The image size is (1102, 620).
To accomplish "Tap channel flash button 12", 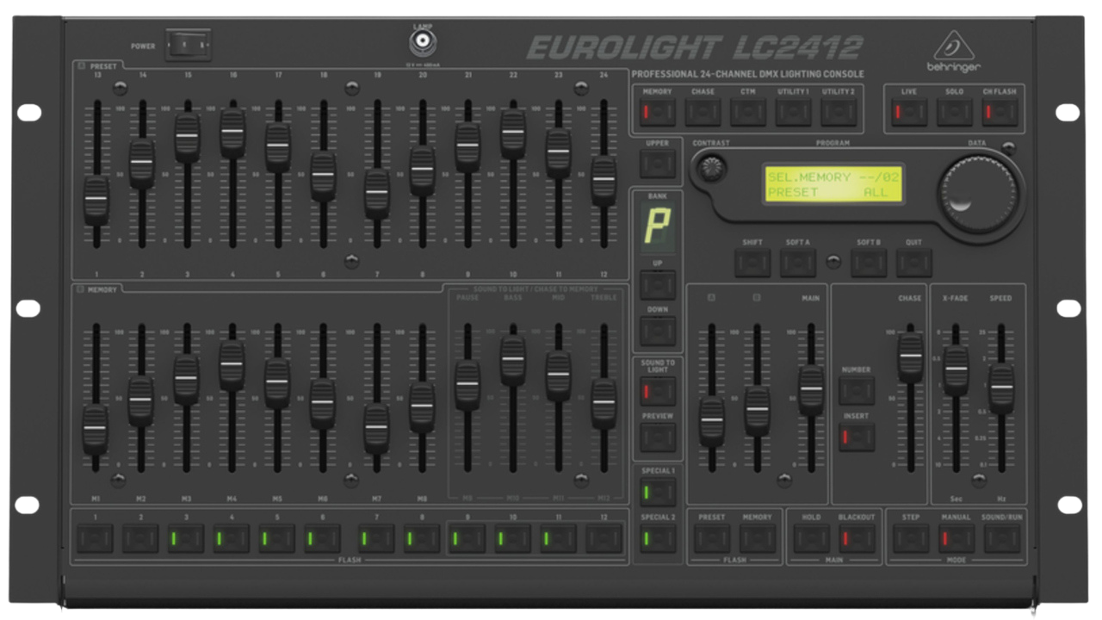I will 604,539.
